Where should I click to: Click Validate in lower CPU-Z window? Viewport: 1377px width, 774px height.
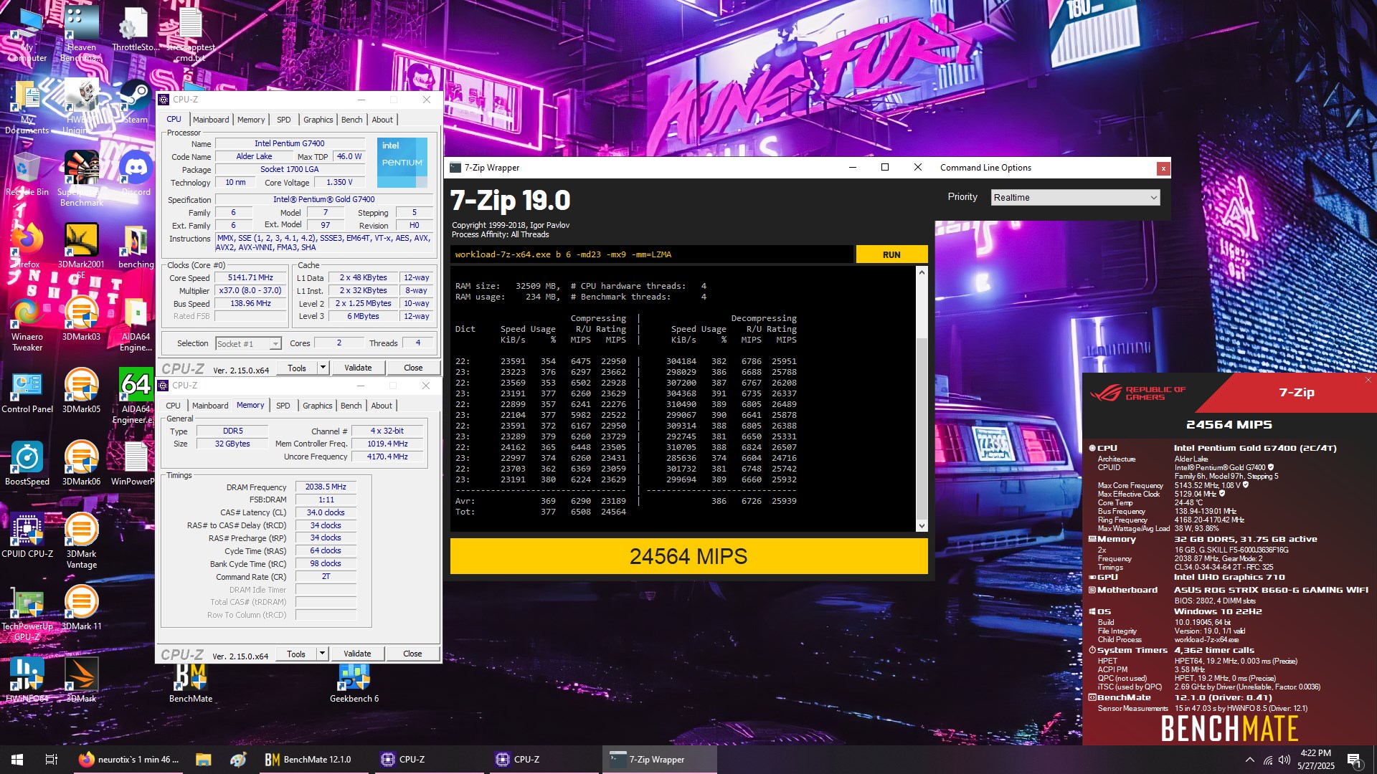[x=357, y=654]
